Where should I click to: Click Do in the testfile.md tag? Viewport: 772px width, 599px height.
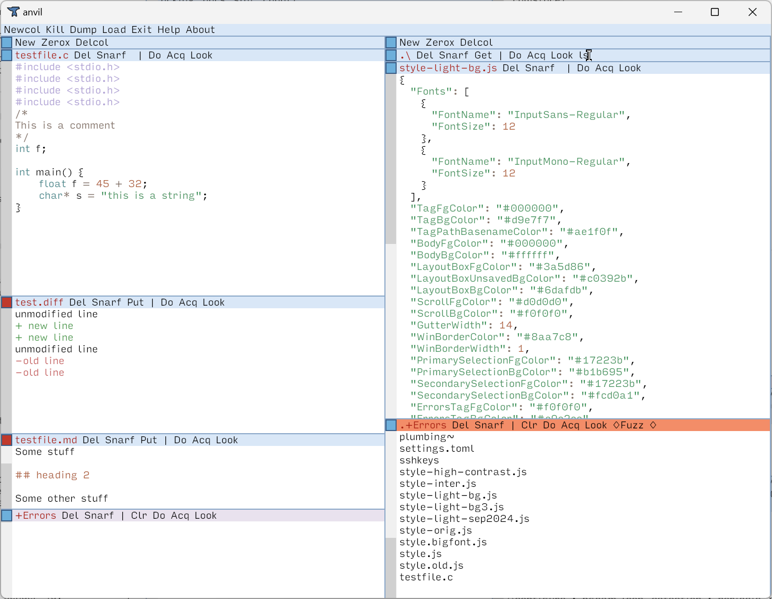click(x=180, y=440)
